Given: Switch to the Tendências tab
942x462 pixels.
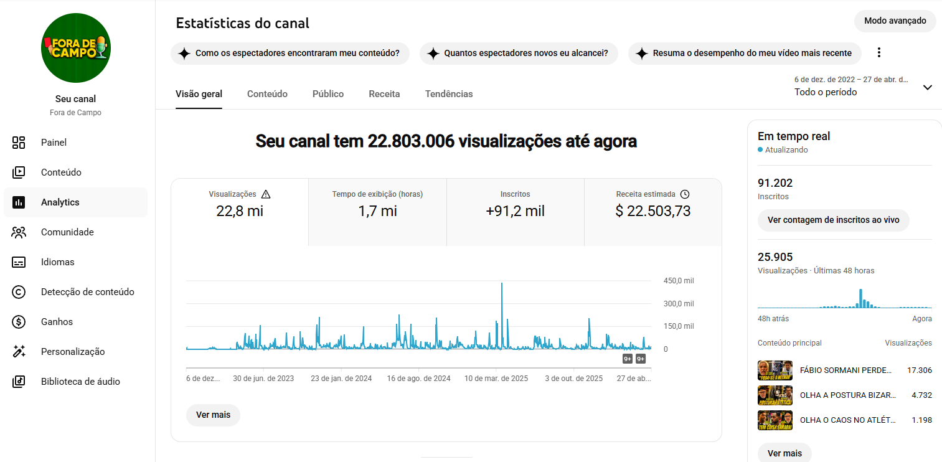Looking at the screenshot, I should (449, 94).
